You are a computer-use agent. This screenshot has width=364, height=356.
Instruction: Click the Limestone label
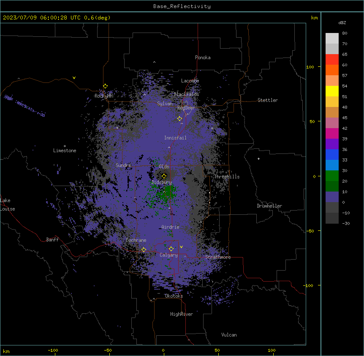point(65,151)
